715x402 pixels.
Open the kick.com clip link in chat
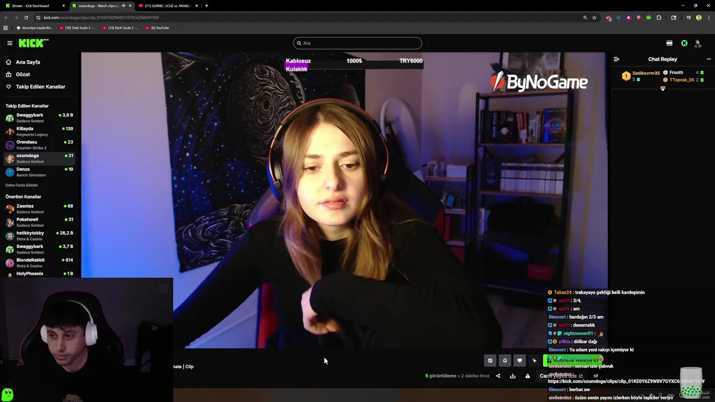tap(626, 381)
